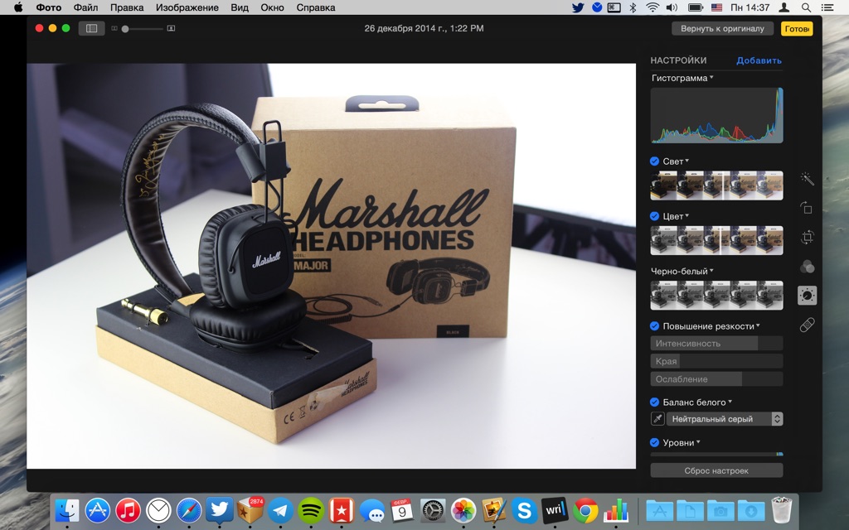Screen dimensions: 849x530
Task: Click Сброс настроек button
Action: click(x=716, y=470)
